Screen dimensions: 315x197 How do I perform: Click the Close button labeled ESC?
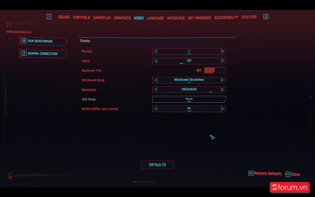click(x=293, y=174)
